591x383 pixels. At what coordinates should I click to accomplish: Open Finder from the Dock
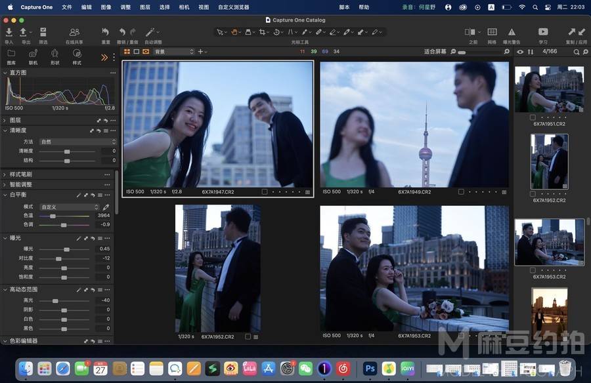[x=26, y=369]
